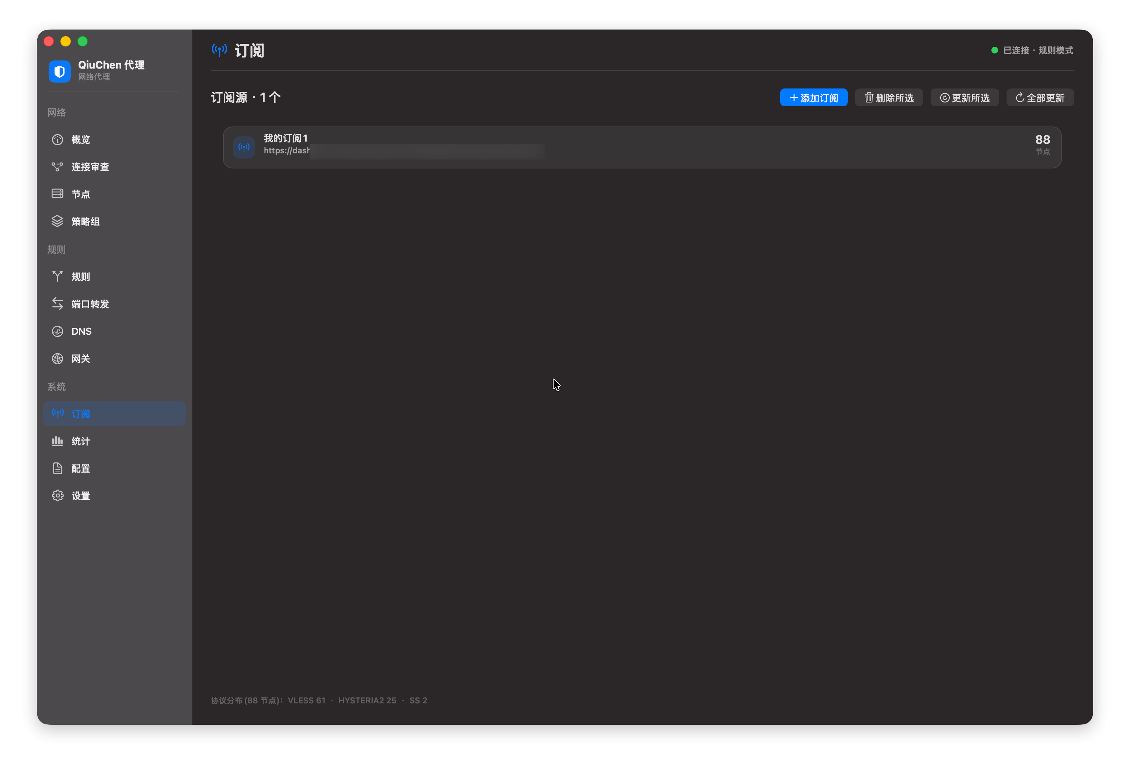Open the 概览 overview gauge icon
Viewport: 1130px width, 769px height.
coord(57,140)
